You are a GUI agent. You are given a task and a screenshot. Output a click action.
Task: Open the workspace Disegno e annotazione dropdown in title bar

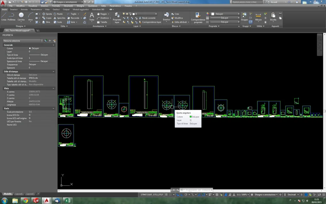pyautogui.click(x=68, y=2)
